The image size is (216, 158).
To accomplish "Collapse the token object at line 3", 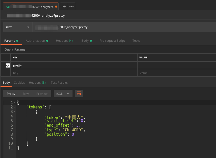I will click(x=15, y=111).
